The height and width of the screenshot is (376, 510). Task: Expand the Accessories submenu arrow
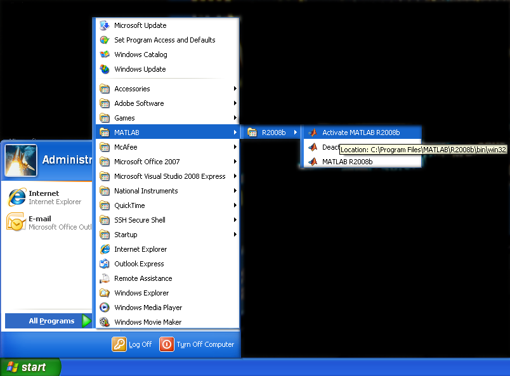click(x=235, y=89)
